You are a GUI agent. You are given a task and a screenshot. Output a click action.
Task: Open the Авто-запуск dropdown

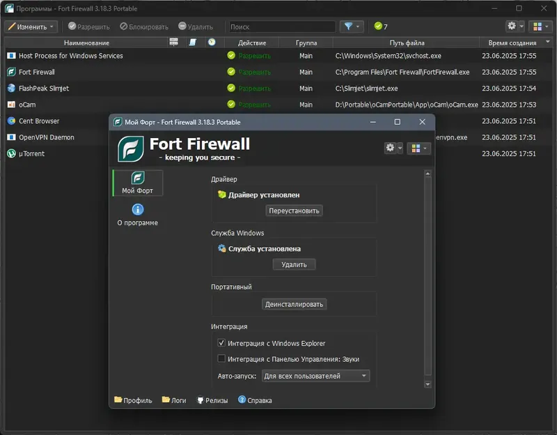coord(316,376)
